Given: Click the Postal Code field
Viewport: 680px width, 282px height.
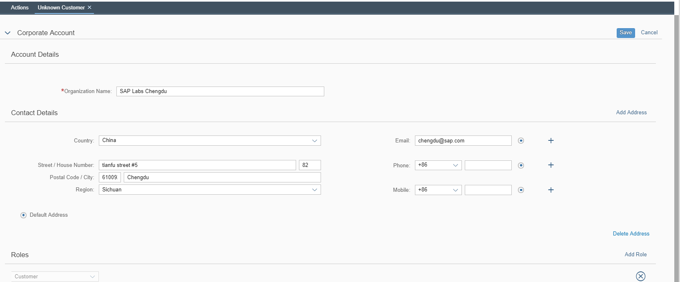Looking at the screenshot, I should pyautogui.click(x=110, y=177).
